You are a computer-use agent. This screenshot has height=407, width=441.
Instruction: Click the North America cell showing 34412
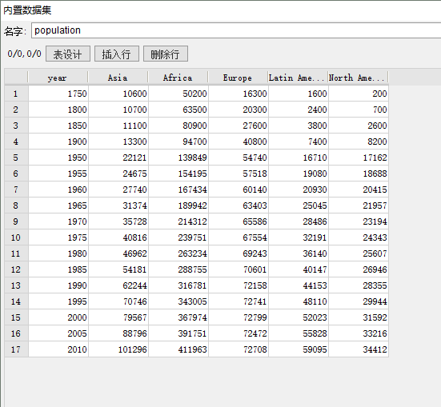359,349
